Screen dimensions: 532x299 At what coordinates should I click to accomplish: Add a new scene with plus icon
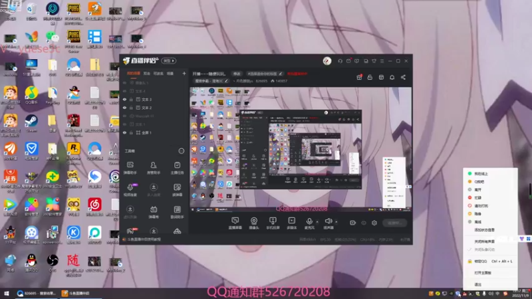pos(184,73)
